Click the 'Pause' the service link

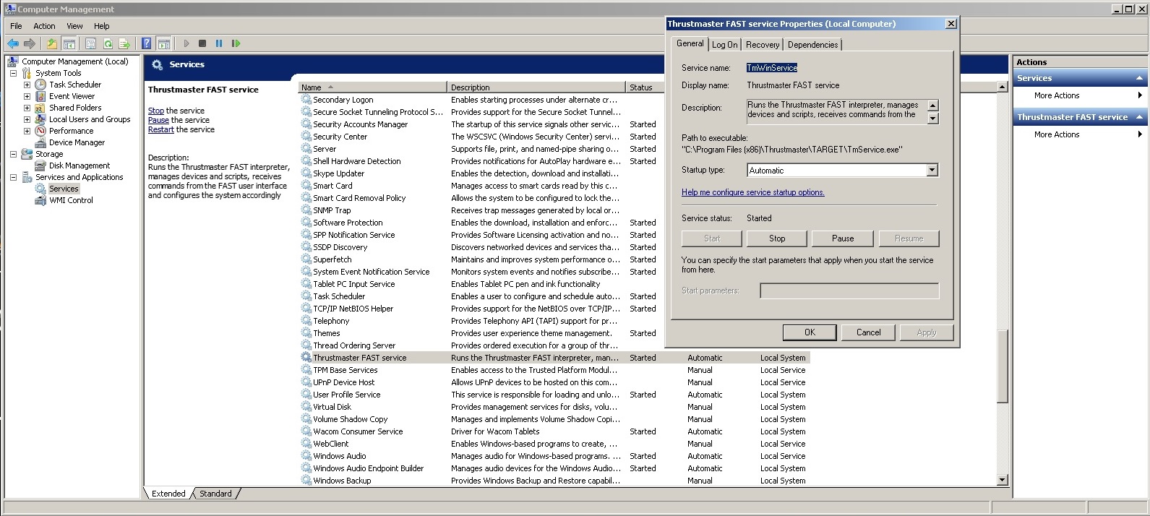coord(158,120)
